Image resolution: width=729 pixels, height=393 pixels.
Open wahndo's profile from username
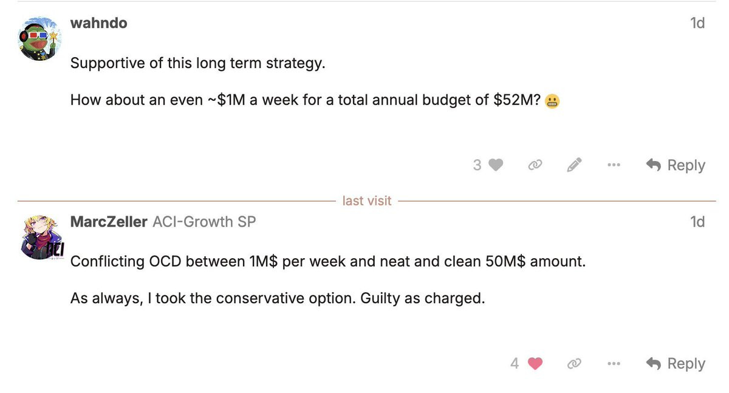tap(99, 23)
